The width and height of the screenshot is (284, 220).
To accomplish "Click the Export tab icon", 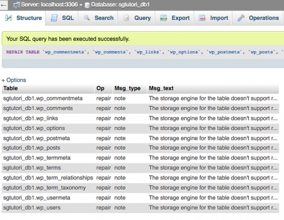I will click(164, 18).
